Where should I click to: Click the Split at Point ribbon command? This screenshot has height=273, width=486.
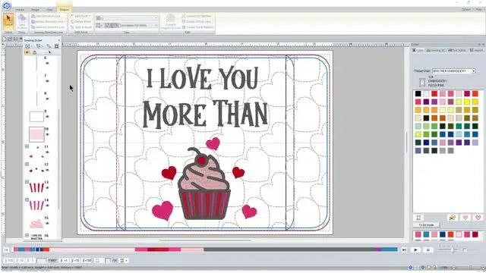tap(81, 27)
